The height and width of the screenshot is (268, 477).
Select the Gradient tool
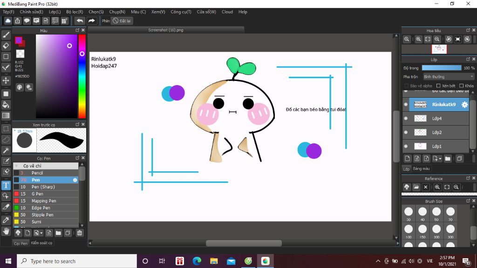coord(6,115)
